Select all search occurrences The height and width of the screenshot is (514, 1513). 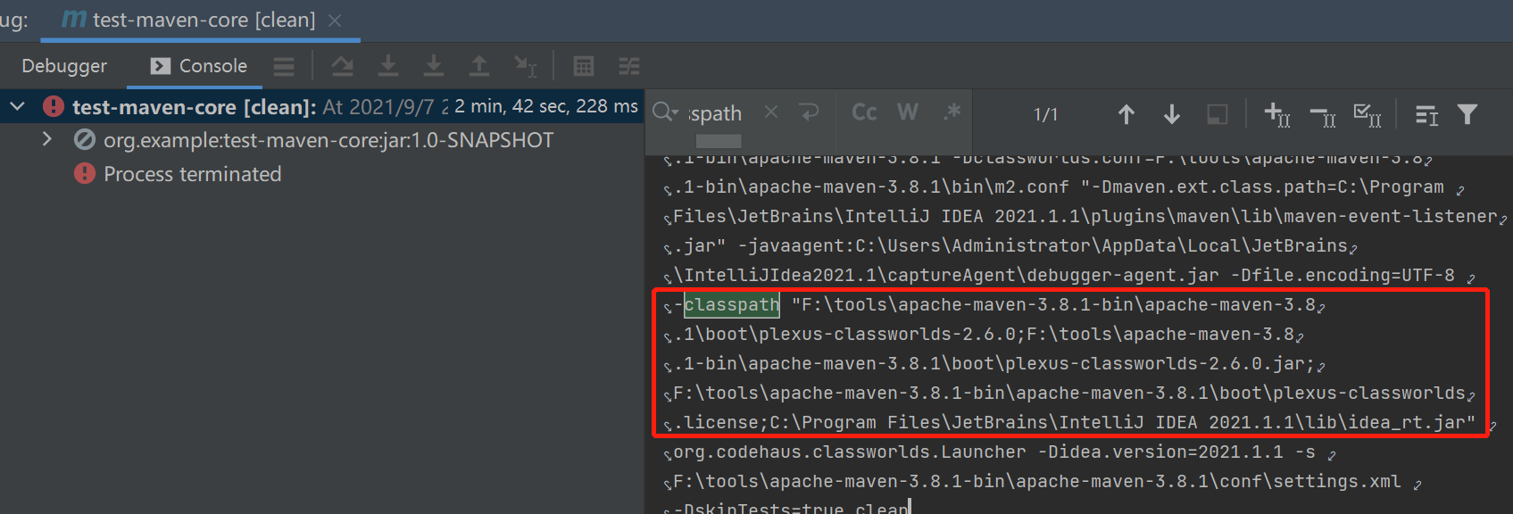1368,114
